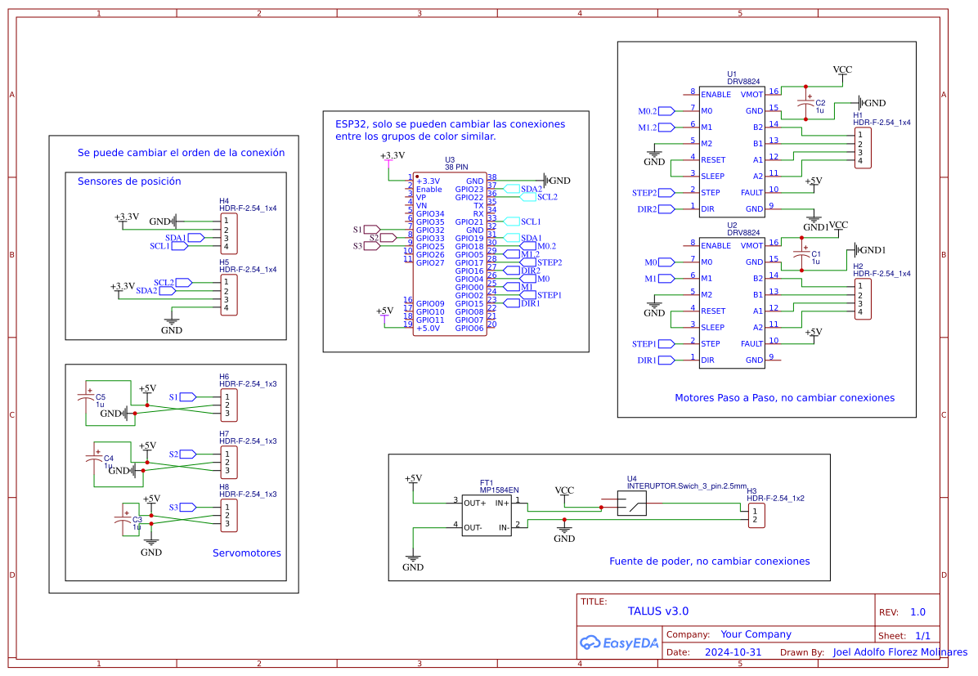
Task: Select the 'Sensores de posición' label text
Action: (x=129, y=181)
